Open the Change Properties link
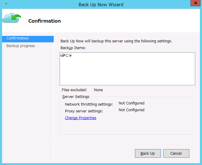The width and height of the screenshot is (202, 165). (81, 118)
